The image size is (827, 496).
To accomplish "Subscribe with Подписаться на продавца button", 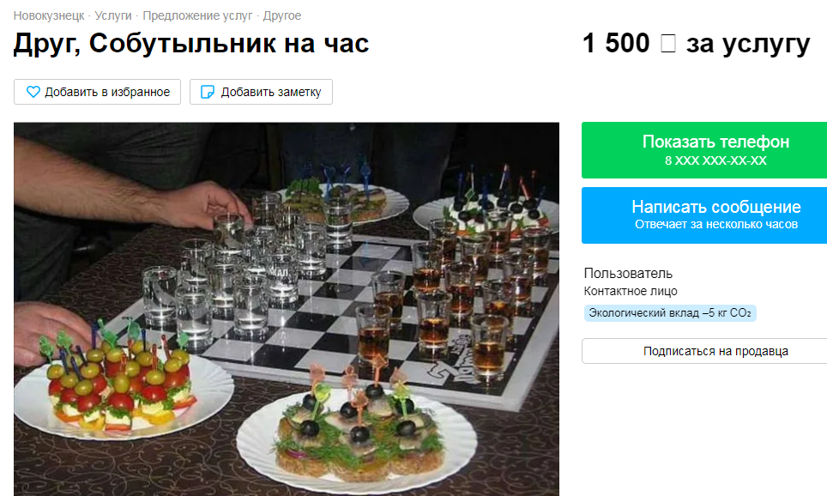I will [x=704, y=351].
